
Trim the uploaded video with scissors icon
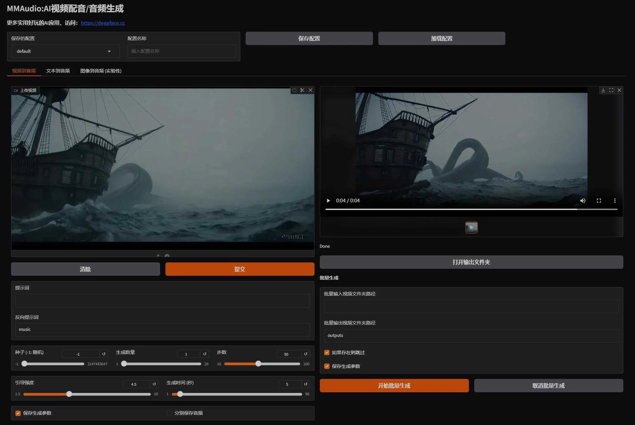pyautogui.click(x=302, y=90)
